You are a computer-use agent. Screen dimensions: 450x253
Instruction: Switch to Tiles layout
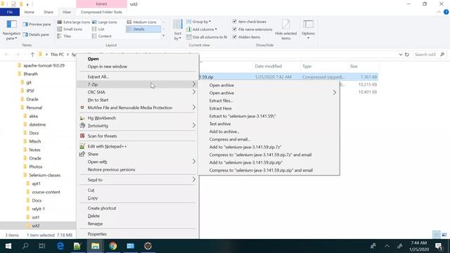point(64,36)
